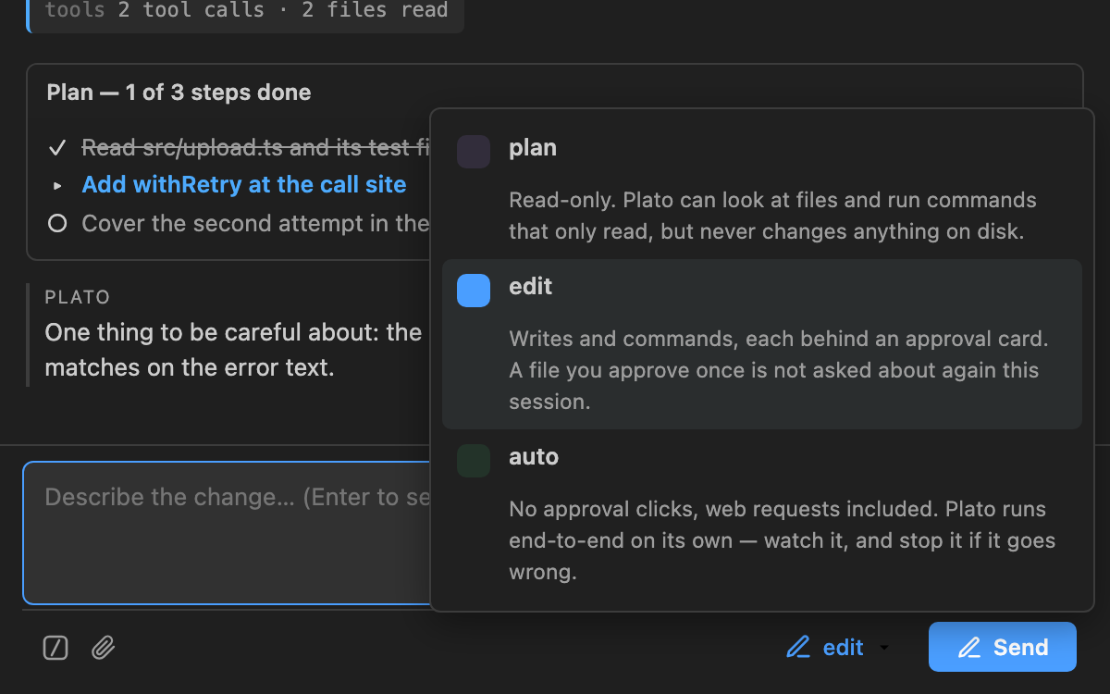Click the Writes and commands description
This screenshot has width=1110, height=694.
point(779,370)
